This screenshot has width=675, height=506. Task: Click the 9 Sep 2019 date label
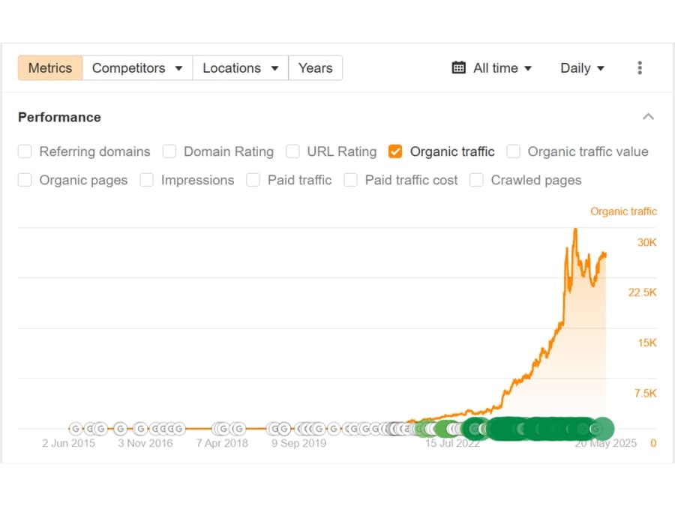(x=298, y=443)
